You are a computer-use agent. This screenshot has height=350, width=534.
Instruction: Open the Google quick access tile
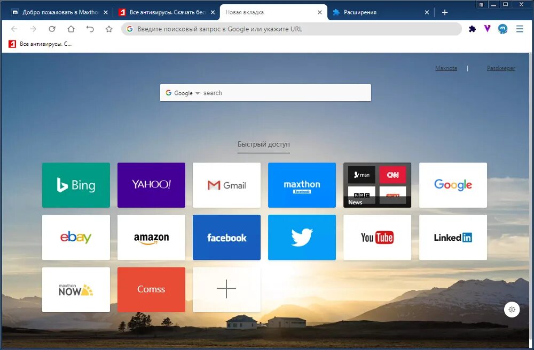[453, 185]
